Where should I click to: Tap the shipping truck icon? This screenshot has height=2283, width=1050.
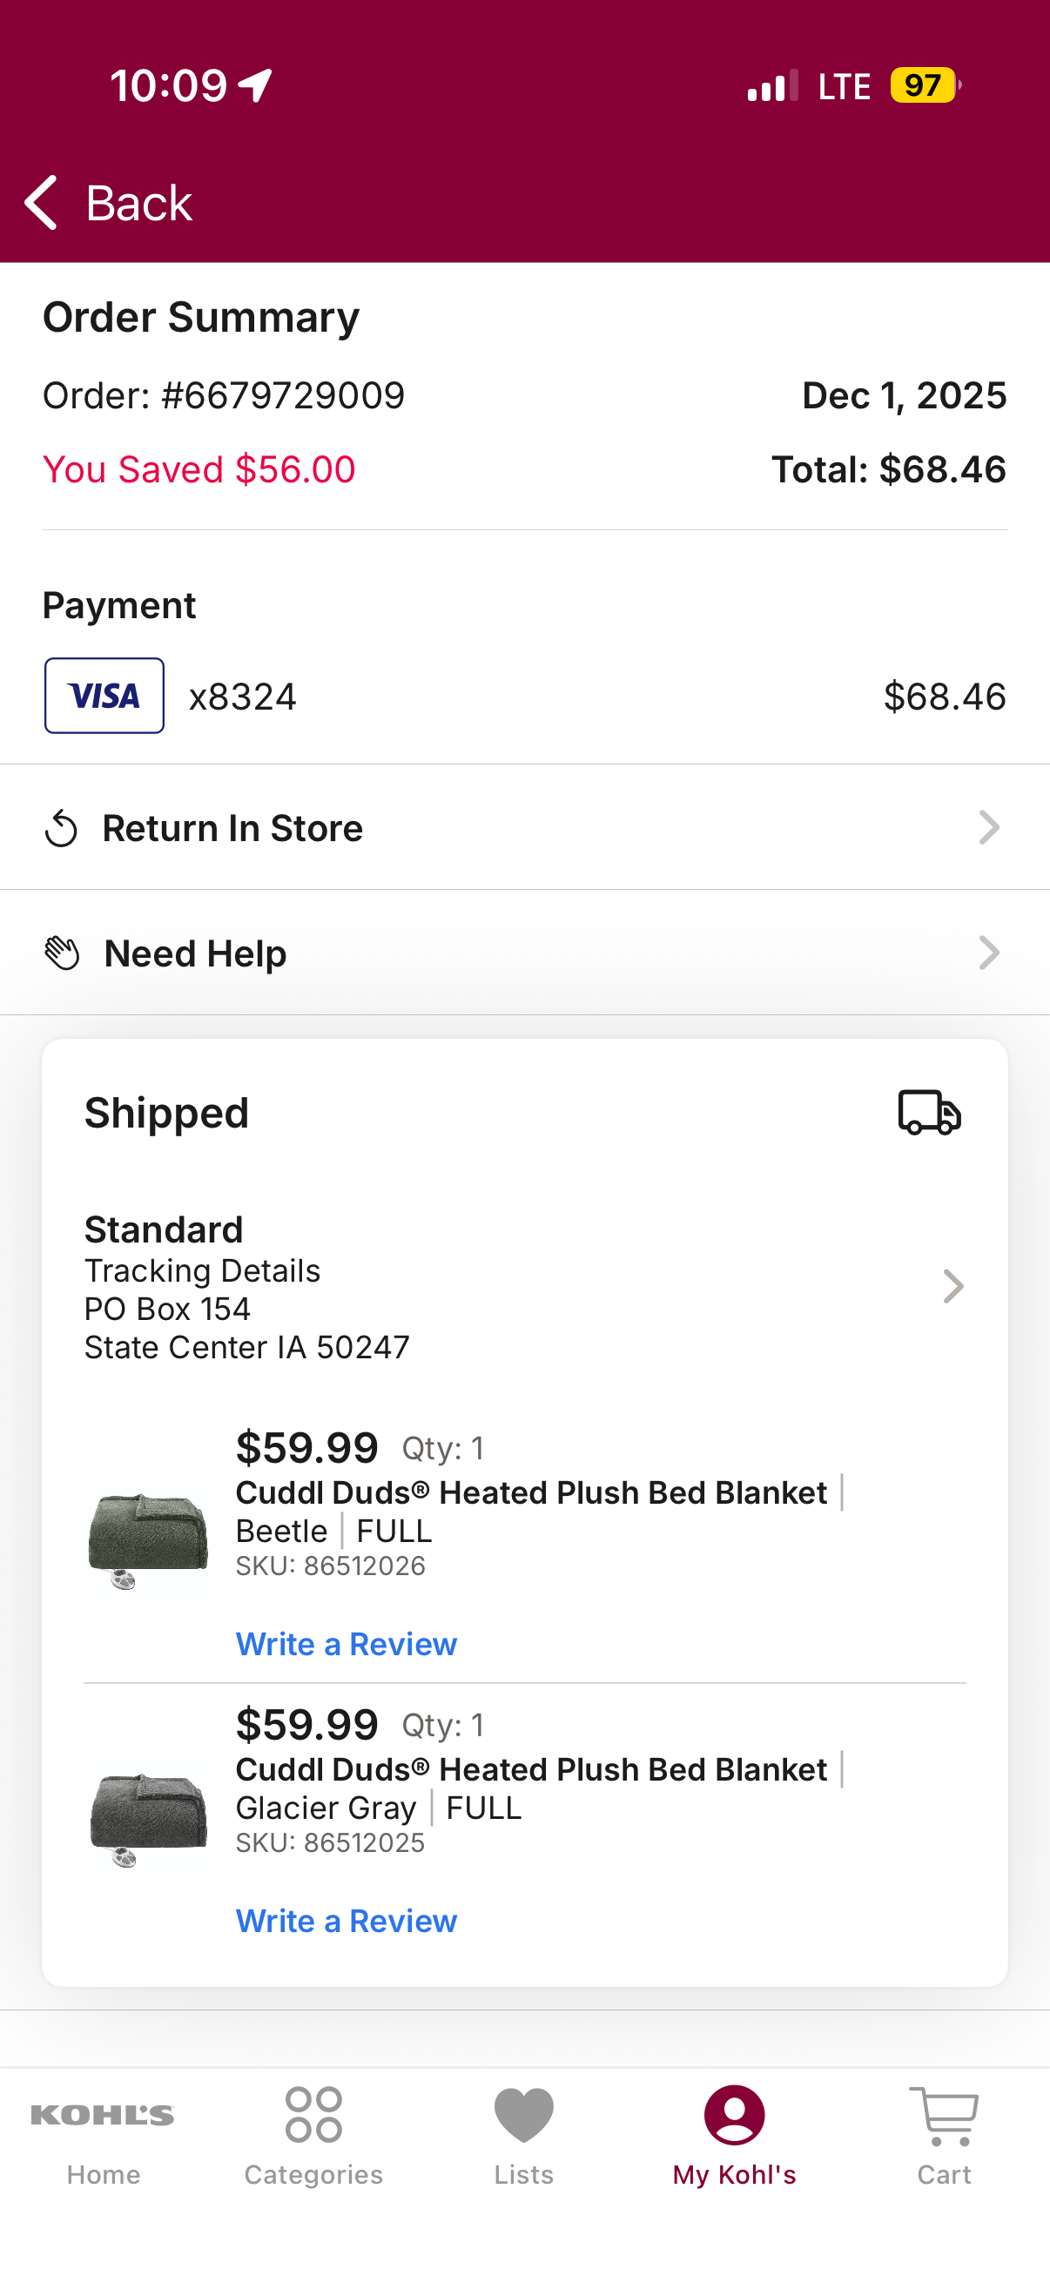click(930, 1112)
